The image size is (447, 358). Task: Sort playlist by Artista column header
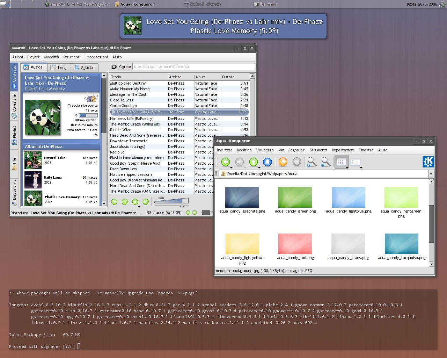[181, 77]
